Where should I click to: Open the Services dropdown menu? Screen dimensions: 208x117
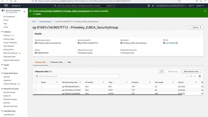16,6
